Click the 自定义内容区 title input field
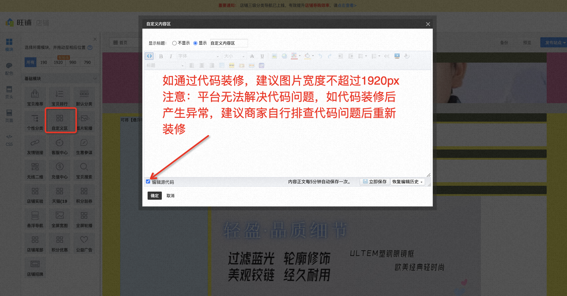Image resolution: width=567 pixels, height=296 pixels. [x=229, y=43]
